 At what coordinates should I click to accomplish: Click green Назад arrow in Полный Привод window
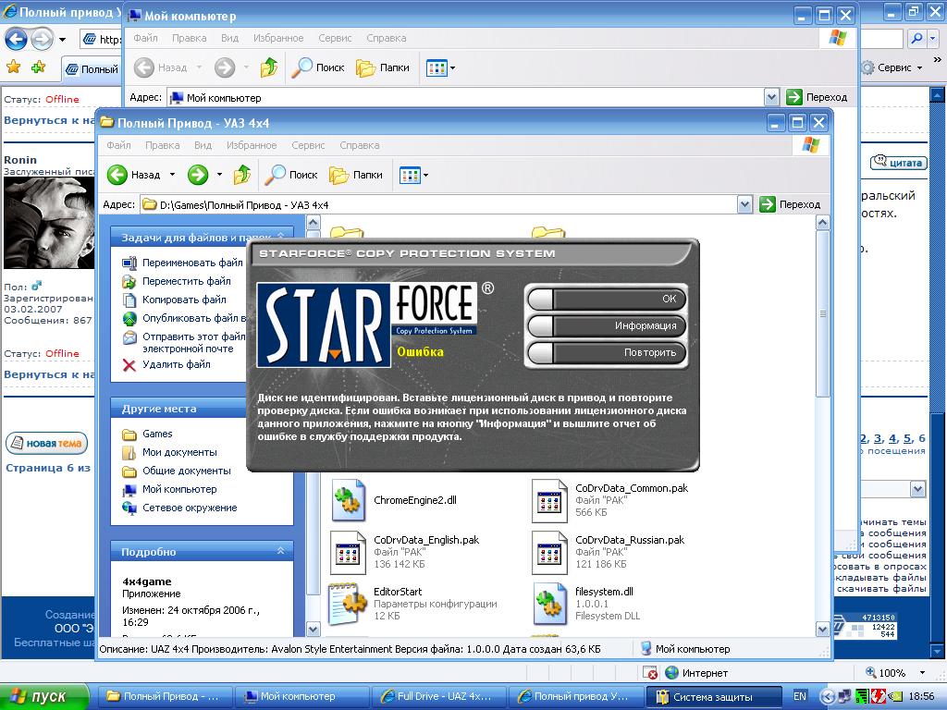[117, 175]
